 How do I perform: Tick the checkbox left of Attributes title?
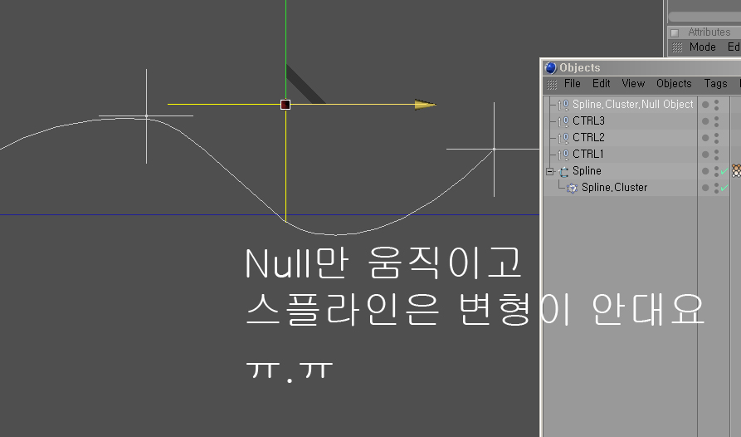[x=675, y=32]
